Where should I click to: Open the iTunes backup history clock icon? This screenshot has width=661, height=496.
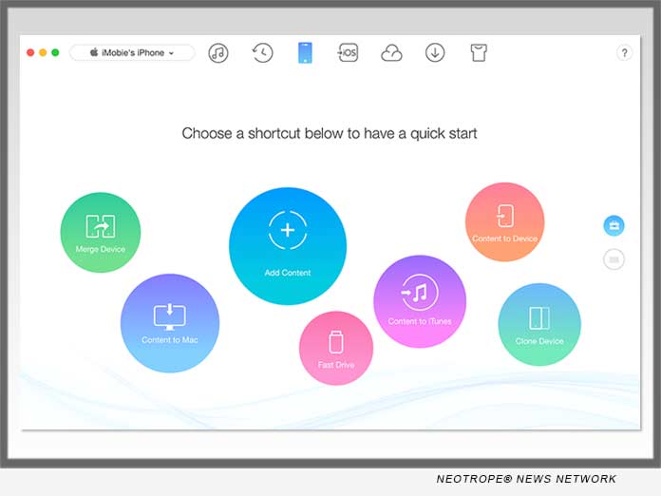262,53
